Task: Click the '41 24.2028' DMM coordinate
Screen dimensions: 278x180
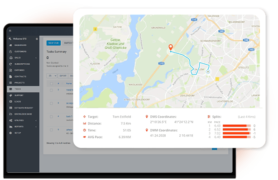Action: click(x=158, y=136)
